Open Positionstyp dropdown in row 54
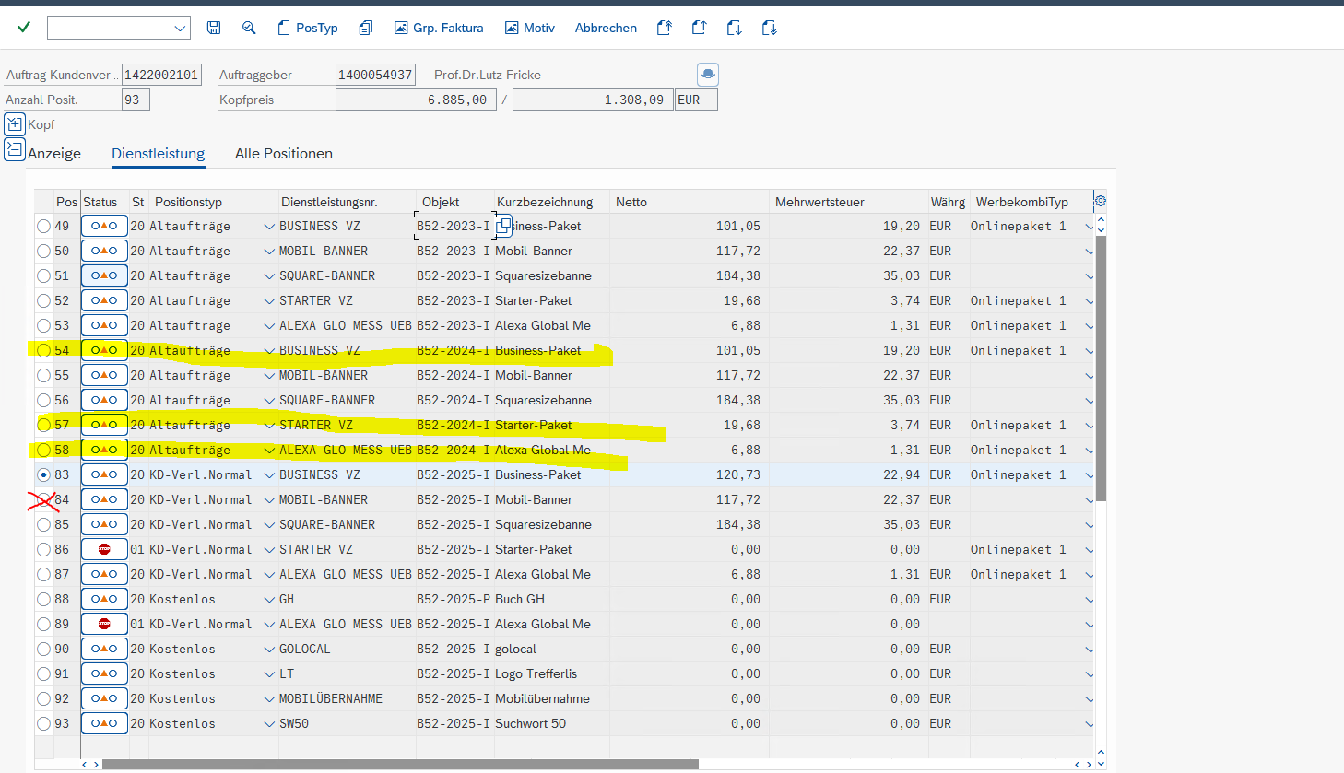1344x773 pixels. coord(269,350)
